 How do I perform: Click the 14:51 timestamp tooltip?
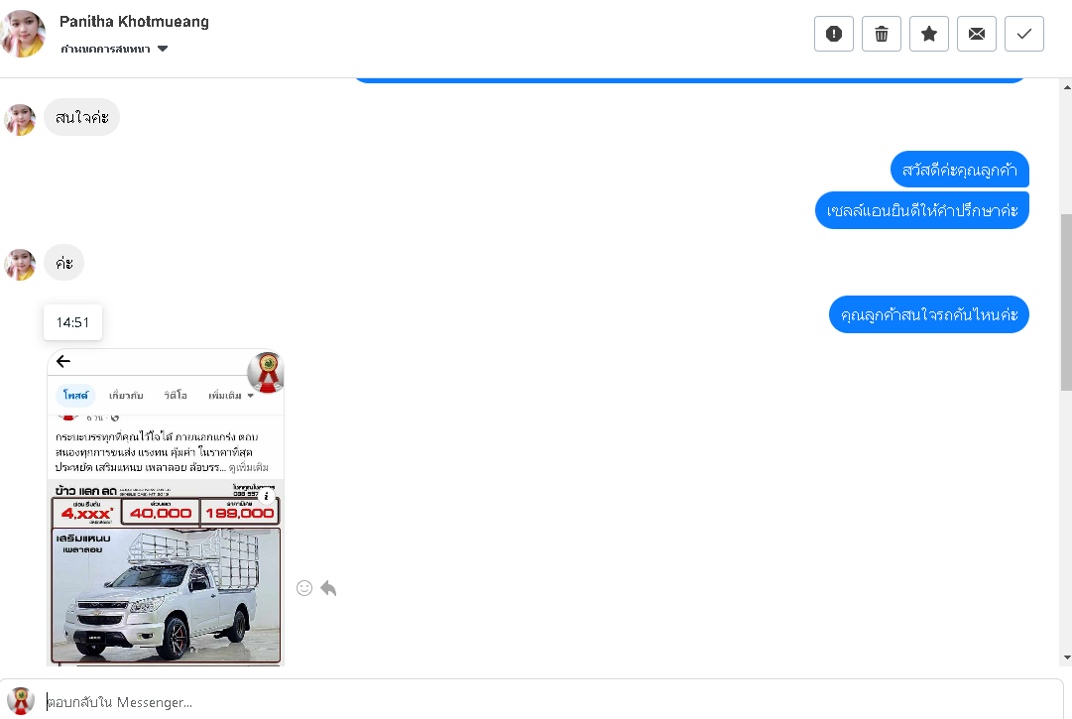(72, 322)
